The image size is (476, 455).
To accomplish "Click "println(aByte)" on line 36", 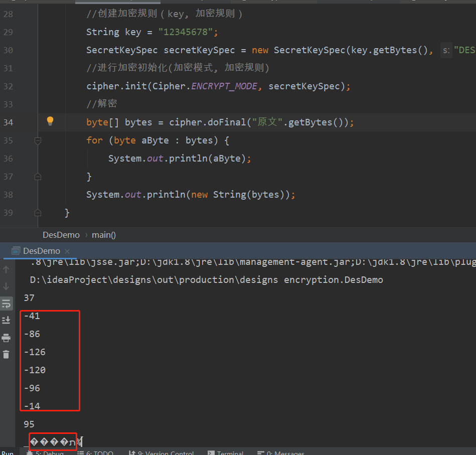I will (207, 159).
